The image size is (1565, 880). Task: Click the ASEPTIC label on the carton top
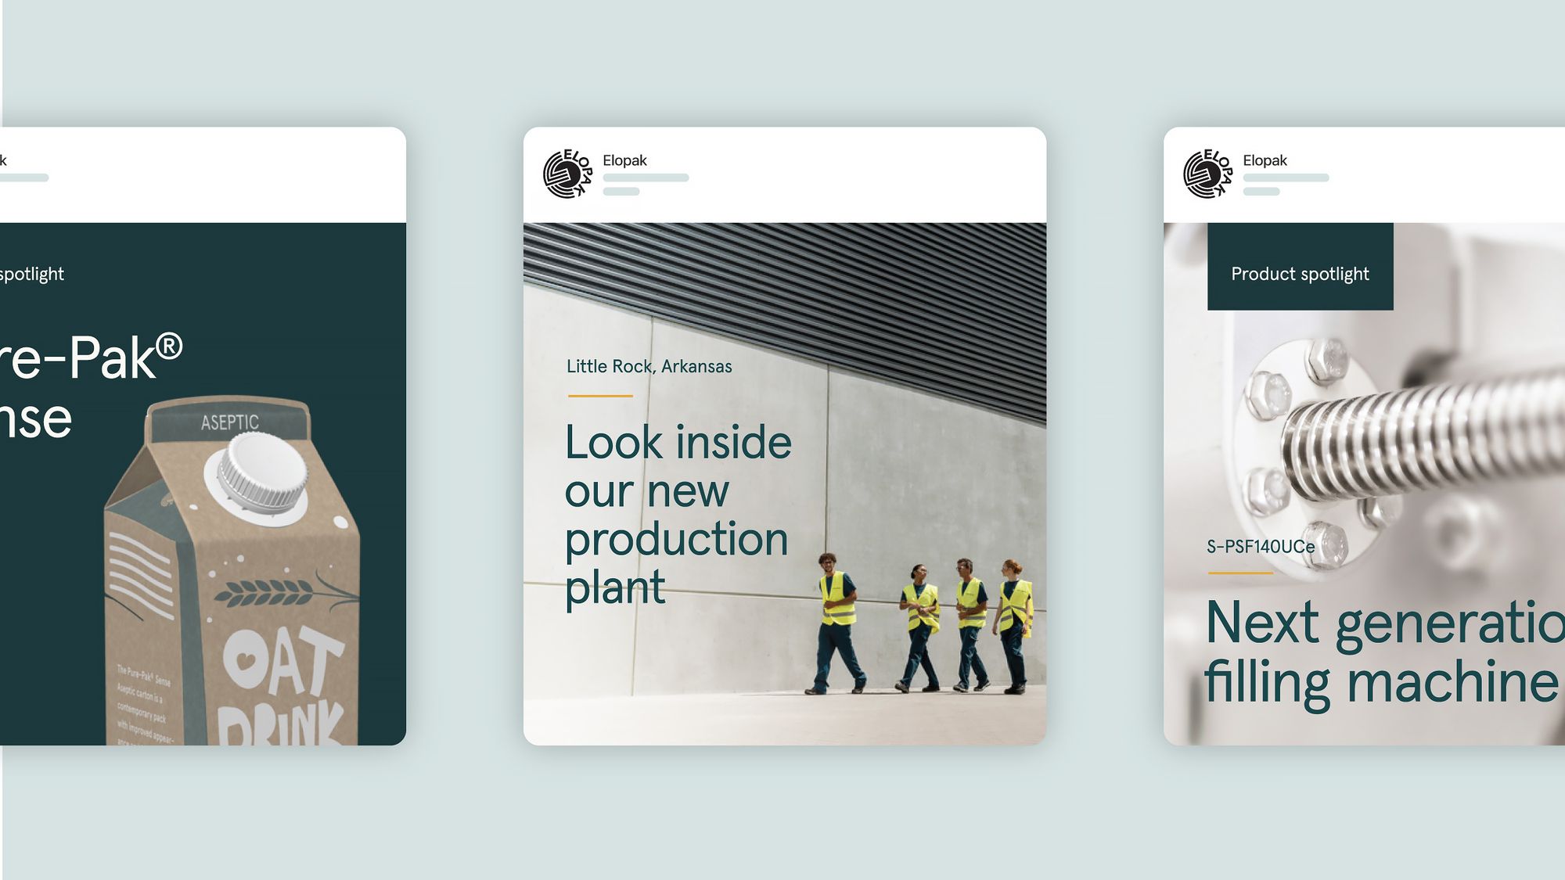229,423
